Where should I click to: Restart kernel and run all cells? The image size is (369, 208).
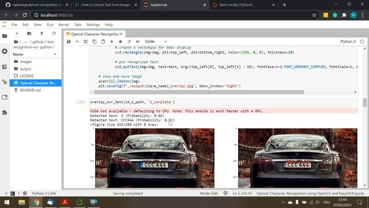(138, 42)
